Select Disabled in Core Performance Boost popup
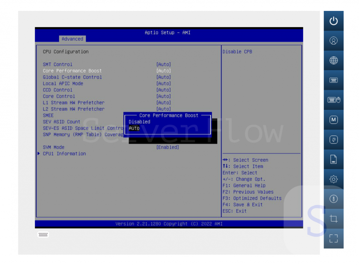The height and width of the screenshot is (265, 359). point(139,122)
